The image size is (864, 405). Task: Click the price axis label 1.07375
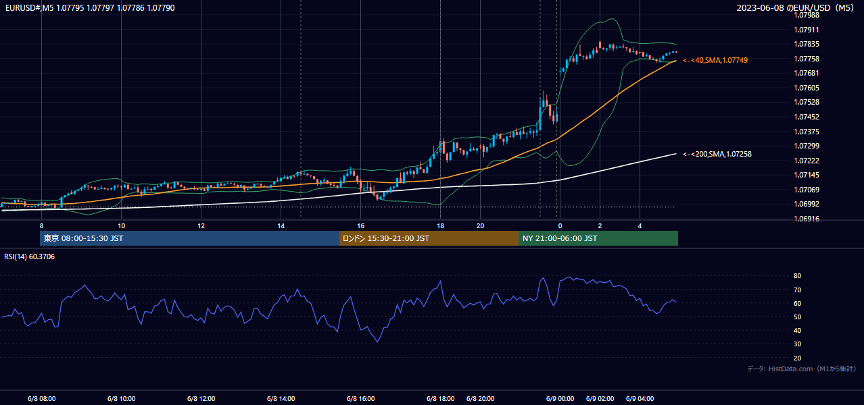(807, 132)
